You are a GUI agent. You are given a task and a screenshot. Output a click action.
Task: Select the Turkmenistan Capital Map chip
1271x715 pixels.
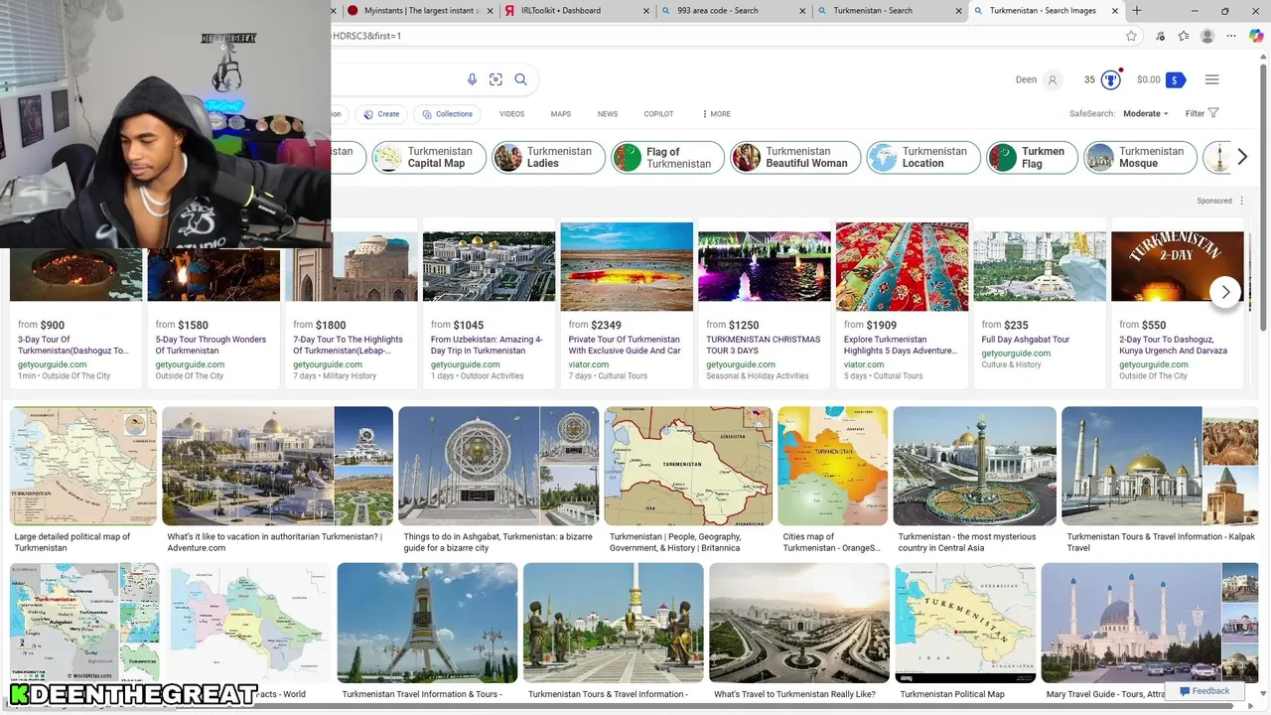(429, 157)
